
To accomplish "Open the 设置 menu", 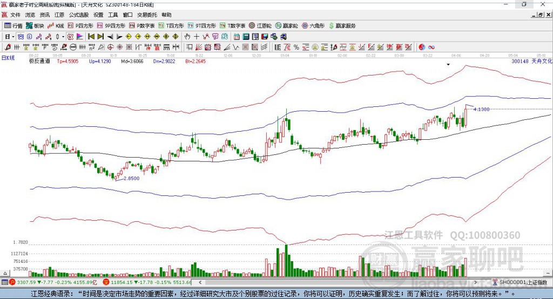I will point(98,15).
